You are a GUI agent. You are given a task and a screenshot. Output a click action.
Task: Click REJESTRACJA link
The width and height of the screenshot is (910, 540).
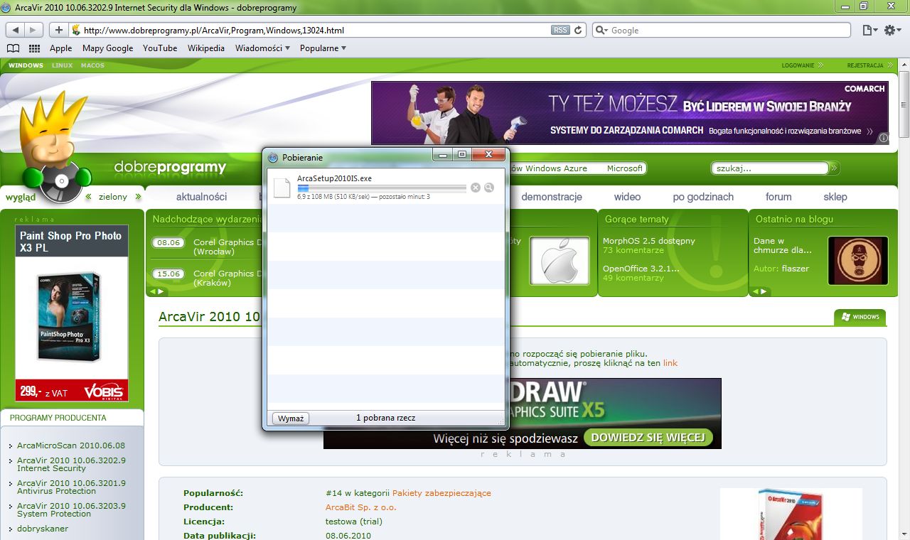coord(869,65)
